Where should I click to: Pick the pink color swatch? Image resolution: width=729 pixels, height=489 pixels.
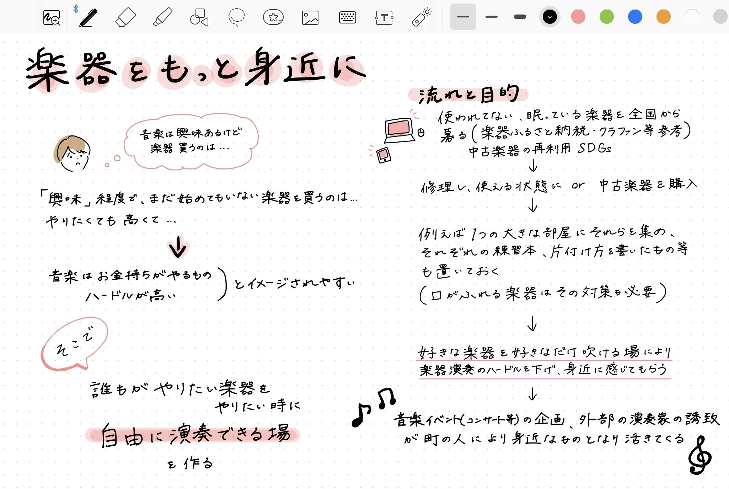pyautogui.click(x=578, y=17)
